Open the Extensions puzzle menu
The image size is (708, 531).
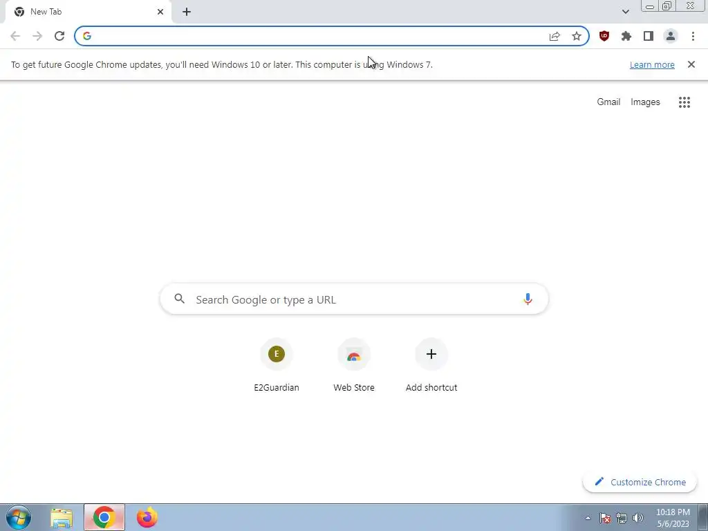point(626,36)
